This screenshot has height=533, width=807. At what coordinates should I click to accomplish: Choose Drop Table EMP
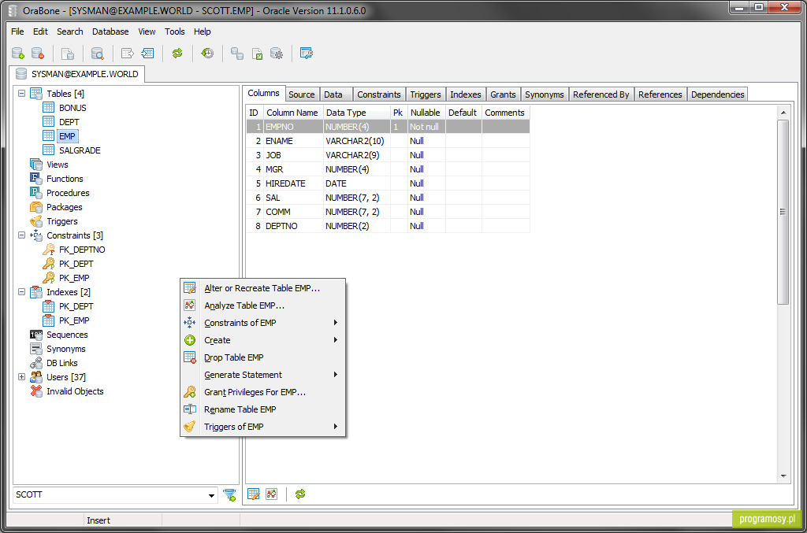click(262, 357)
